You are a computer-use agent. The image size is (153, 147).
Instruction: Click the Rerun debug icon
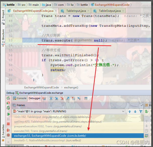click(x=8, y=98)
